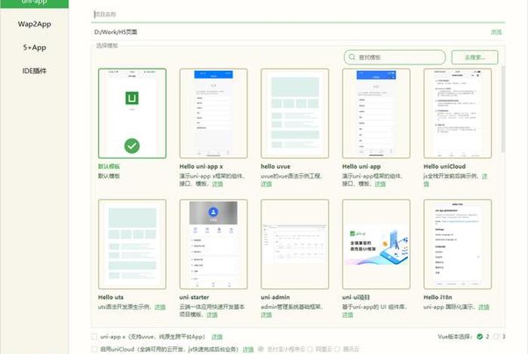Pick the Hello uni-app template thumbnail
528x354 pixels.
[x=376, y=113]
